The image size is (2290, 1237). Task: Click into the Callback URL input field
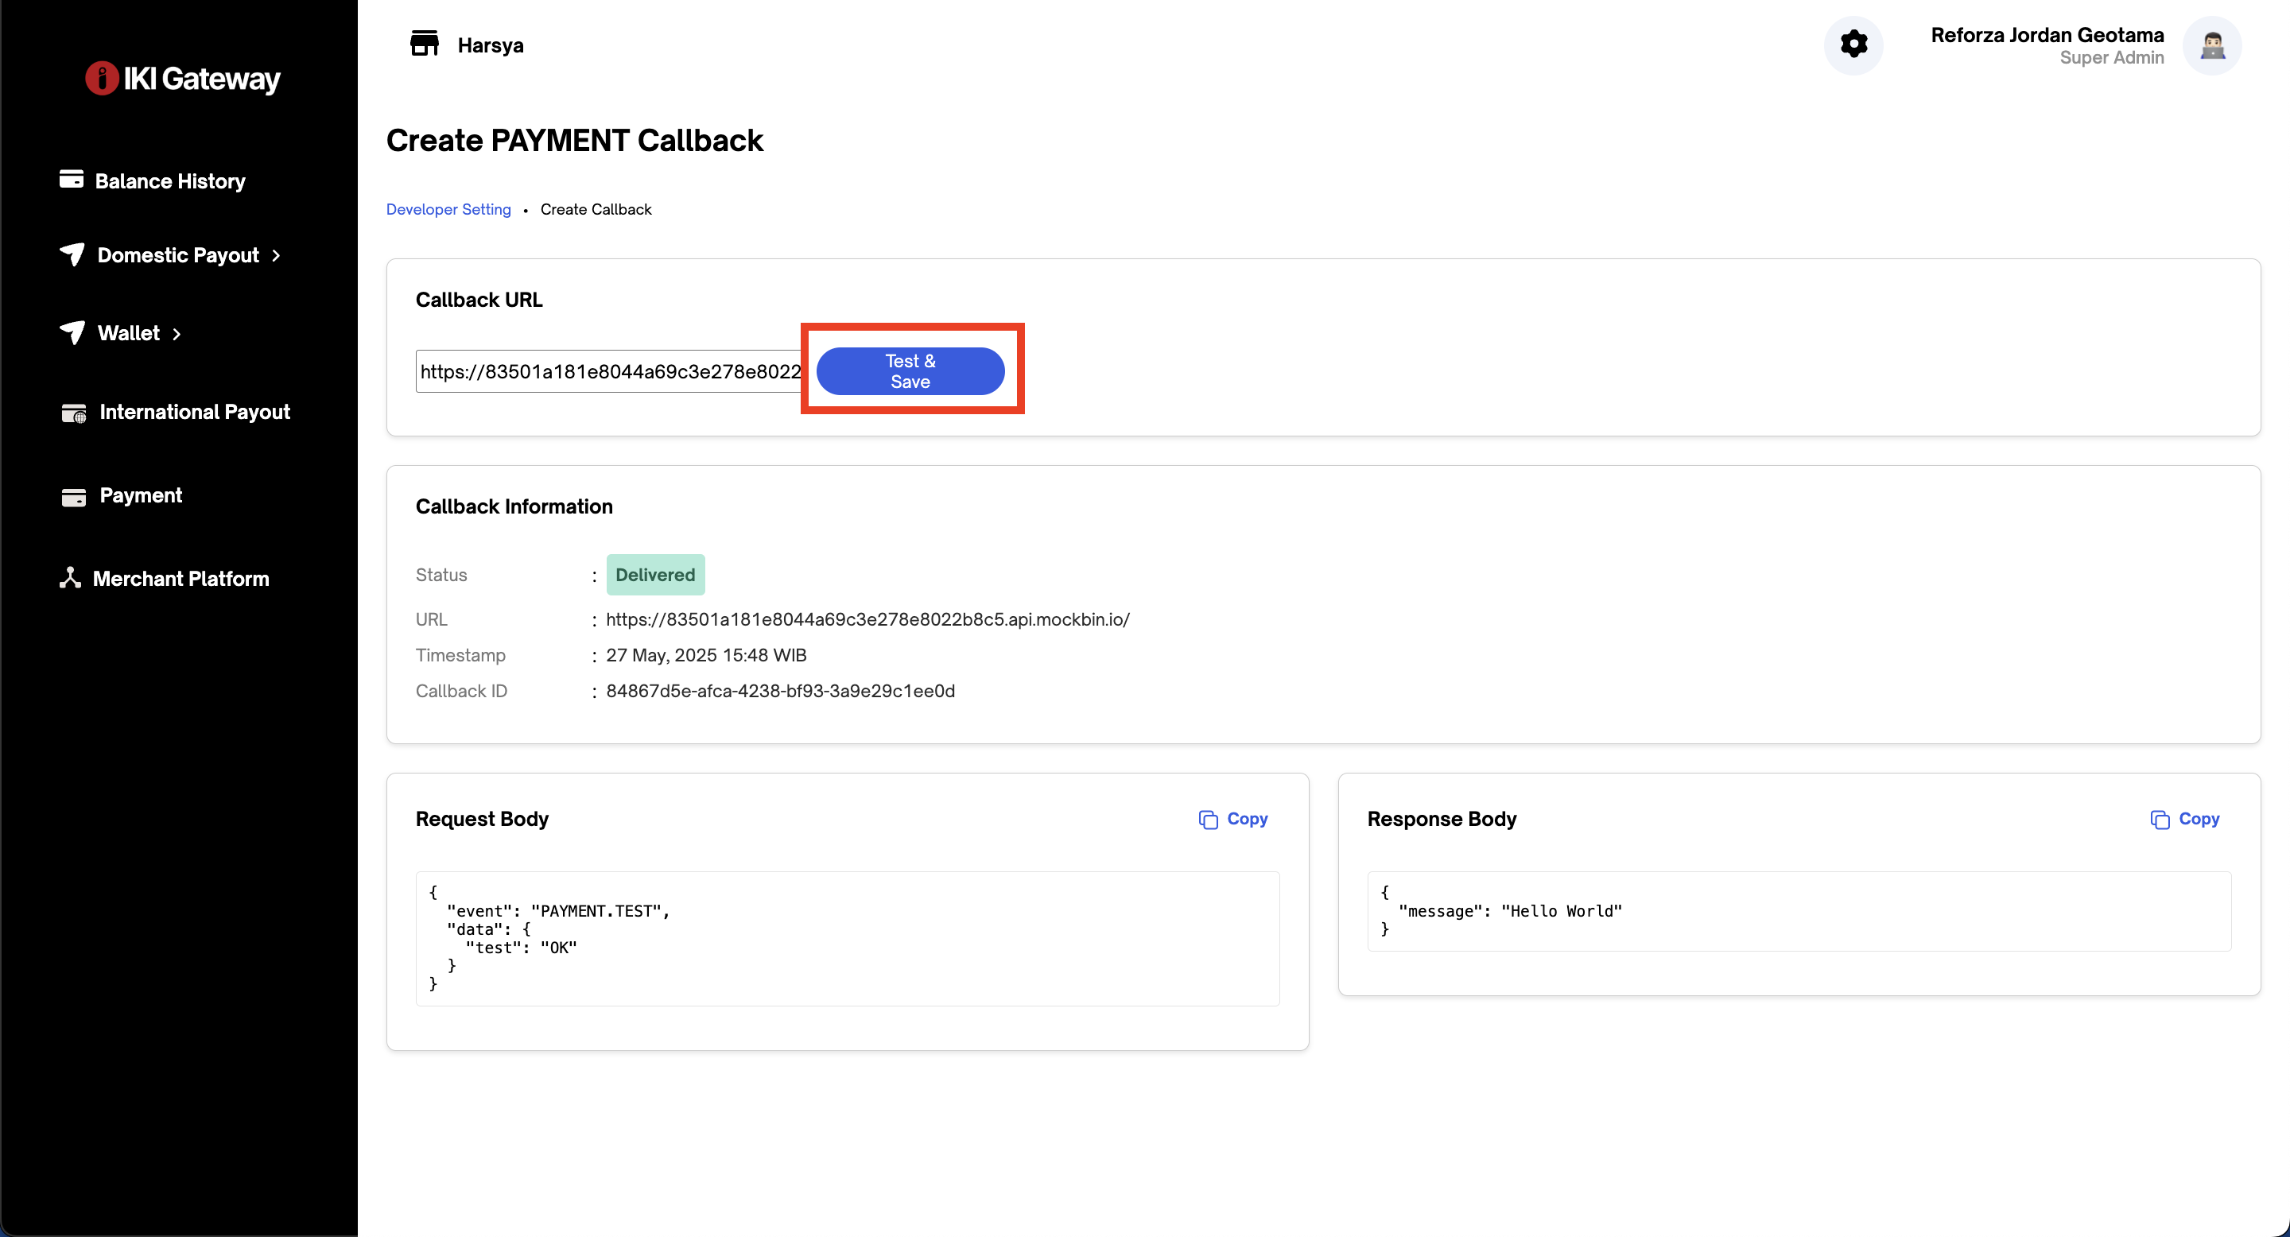click(610, 371)
